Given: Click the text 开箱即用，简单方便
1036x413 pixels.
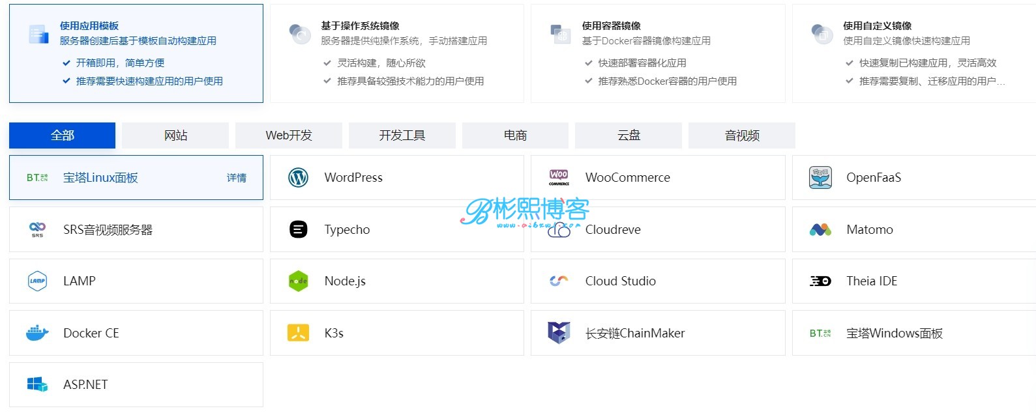Looking at the screenshot, I should pos(120,63).
